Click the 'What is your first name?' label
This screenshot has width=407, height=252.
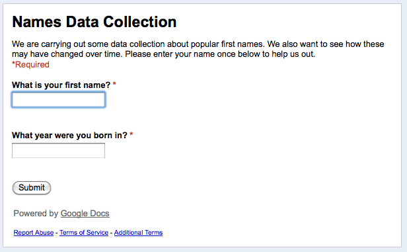coord(61,85)
